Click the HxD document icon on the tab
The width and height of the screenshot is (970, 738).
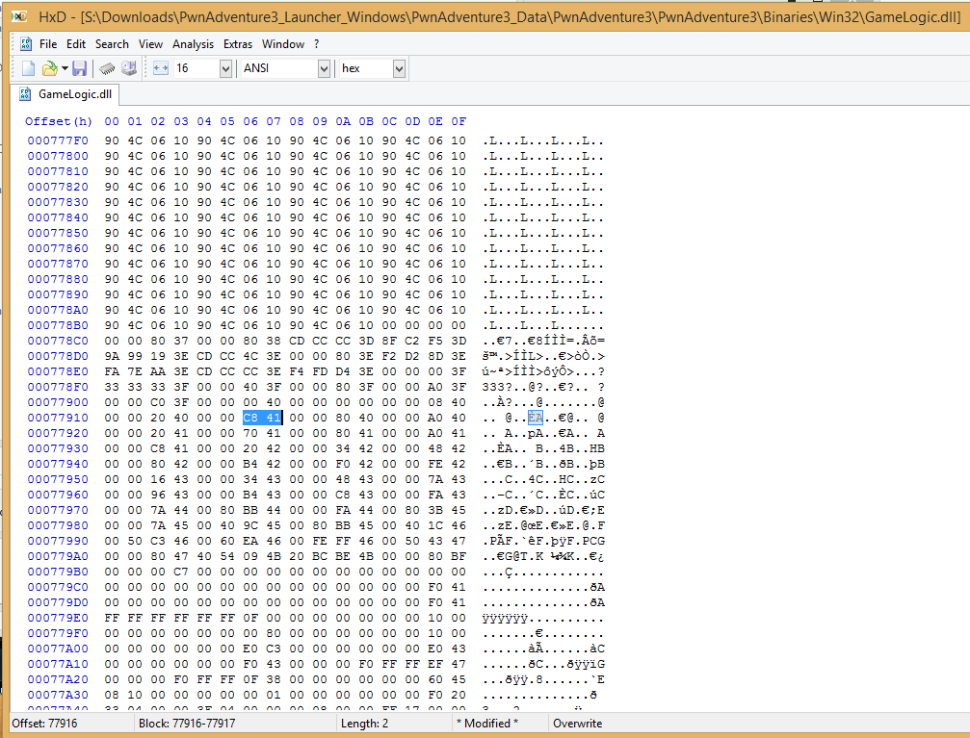pyautogui.click(x=25, y=92)
